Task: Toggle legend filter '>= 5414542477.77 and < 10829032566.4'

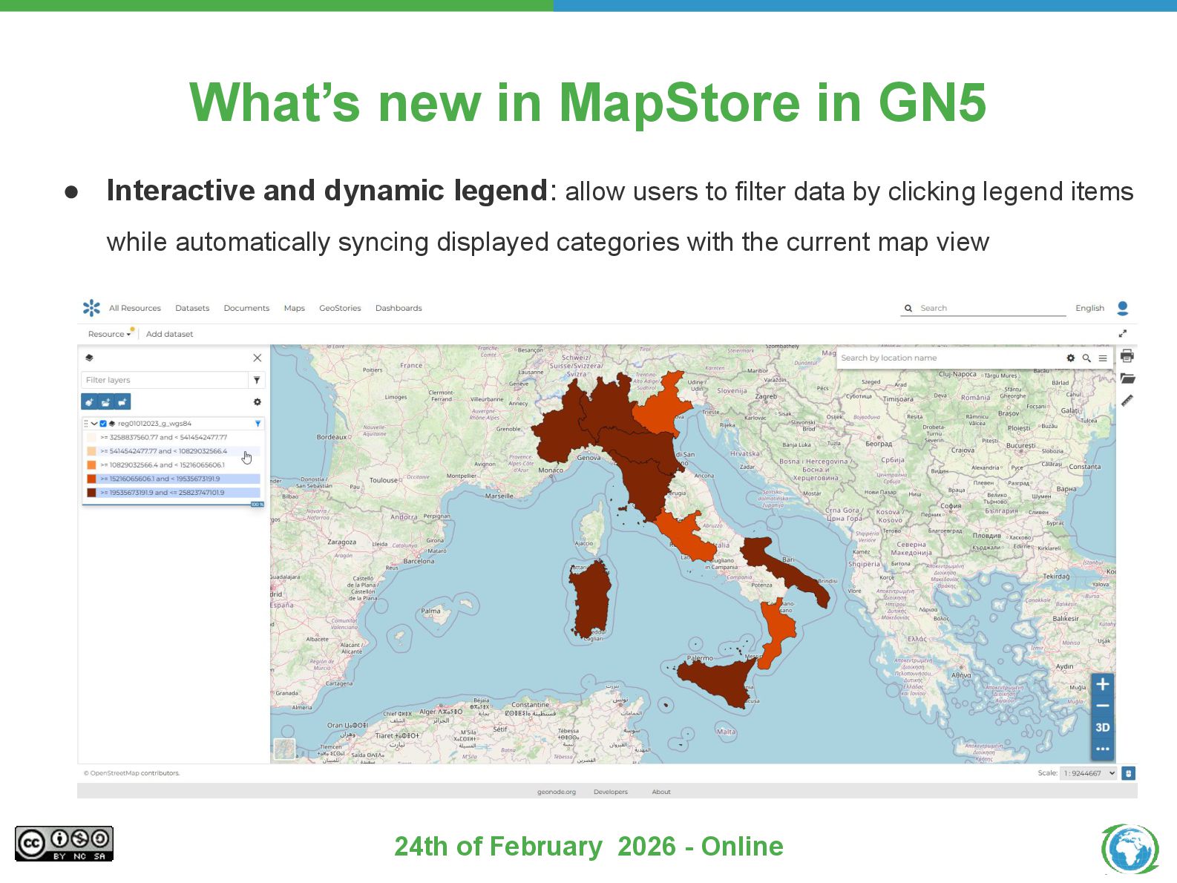Action: (172, 451)
